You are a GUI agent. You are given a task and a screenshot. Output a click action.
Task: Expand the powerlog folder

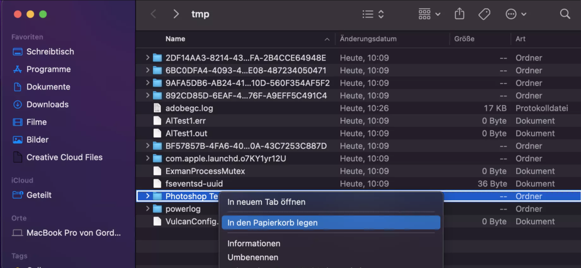[148, 209]
